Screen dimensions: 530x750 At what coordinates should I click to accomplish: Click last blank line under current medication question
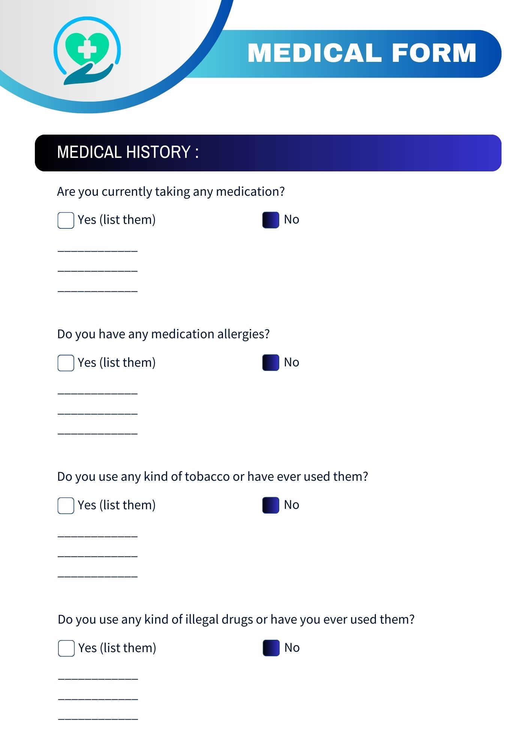point(97,290)
